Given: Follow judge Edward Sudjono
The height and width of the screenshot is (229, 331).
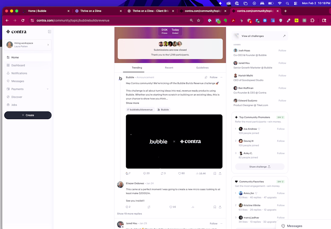Looking at the screenshot, I should click(282, 101).
